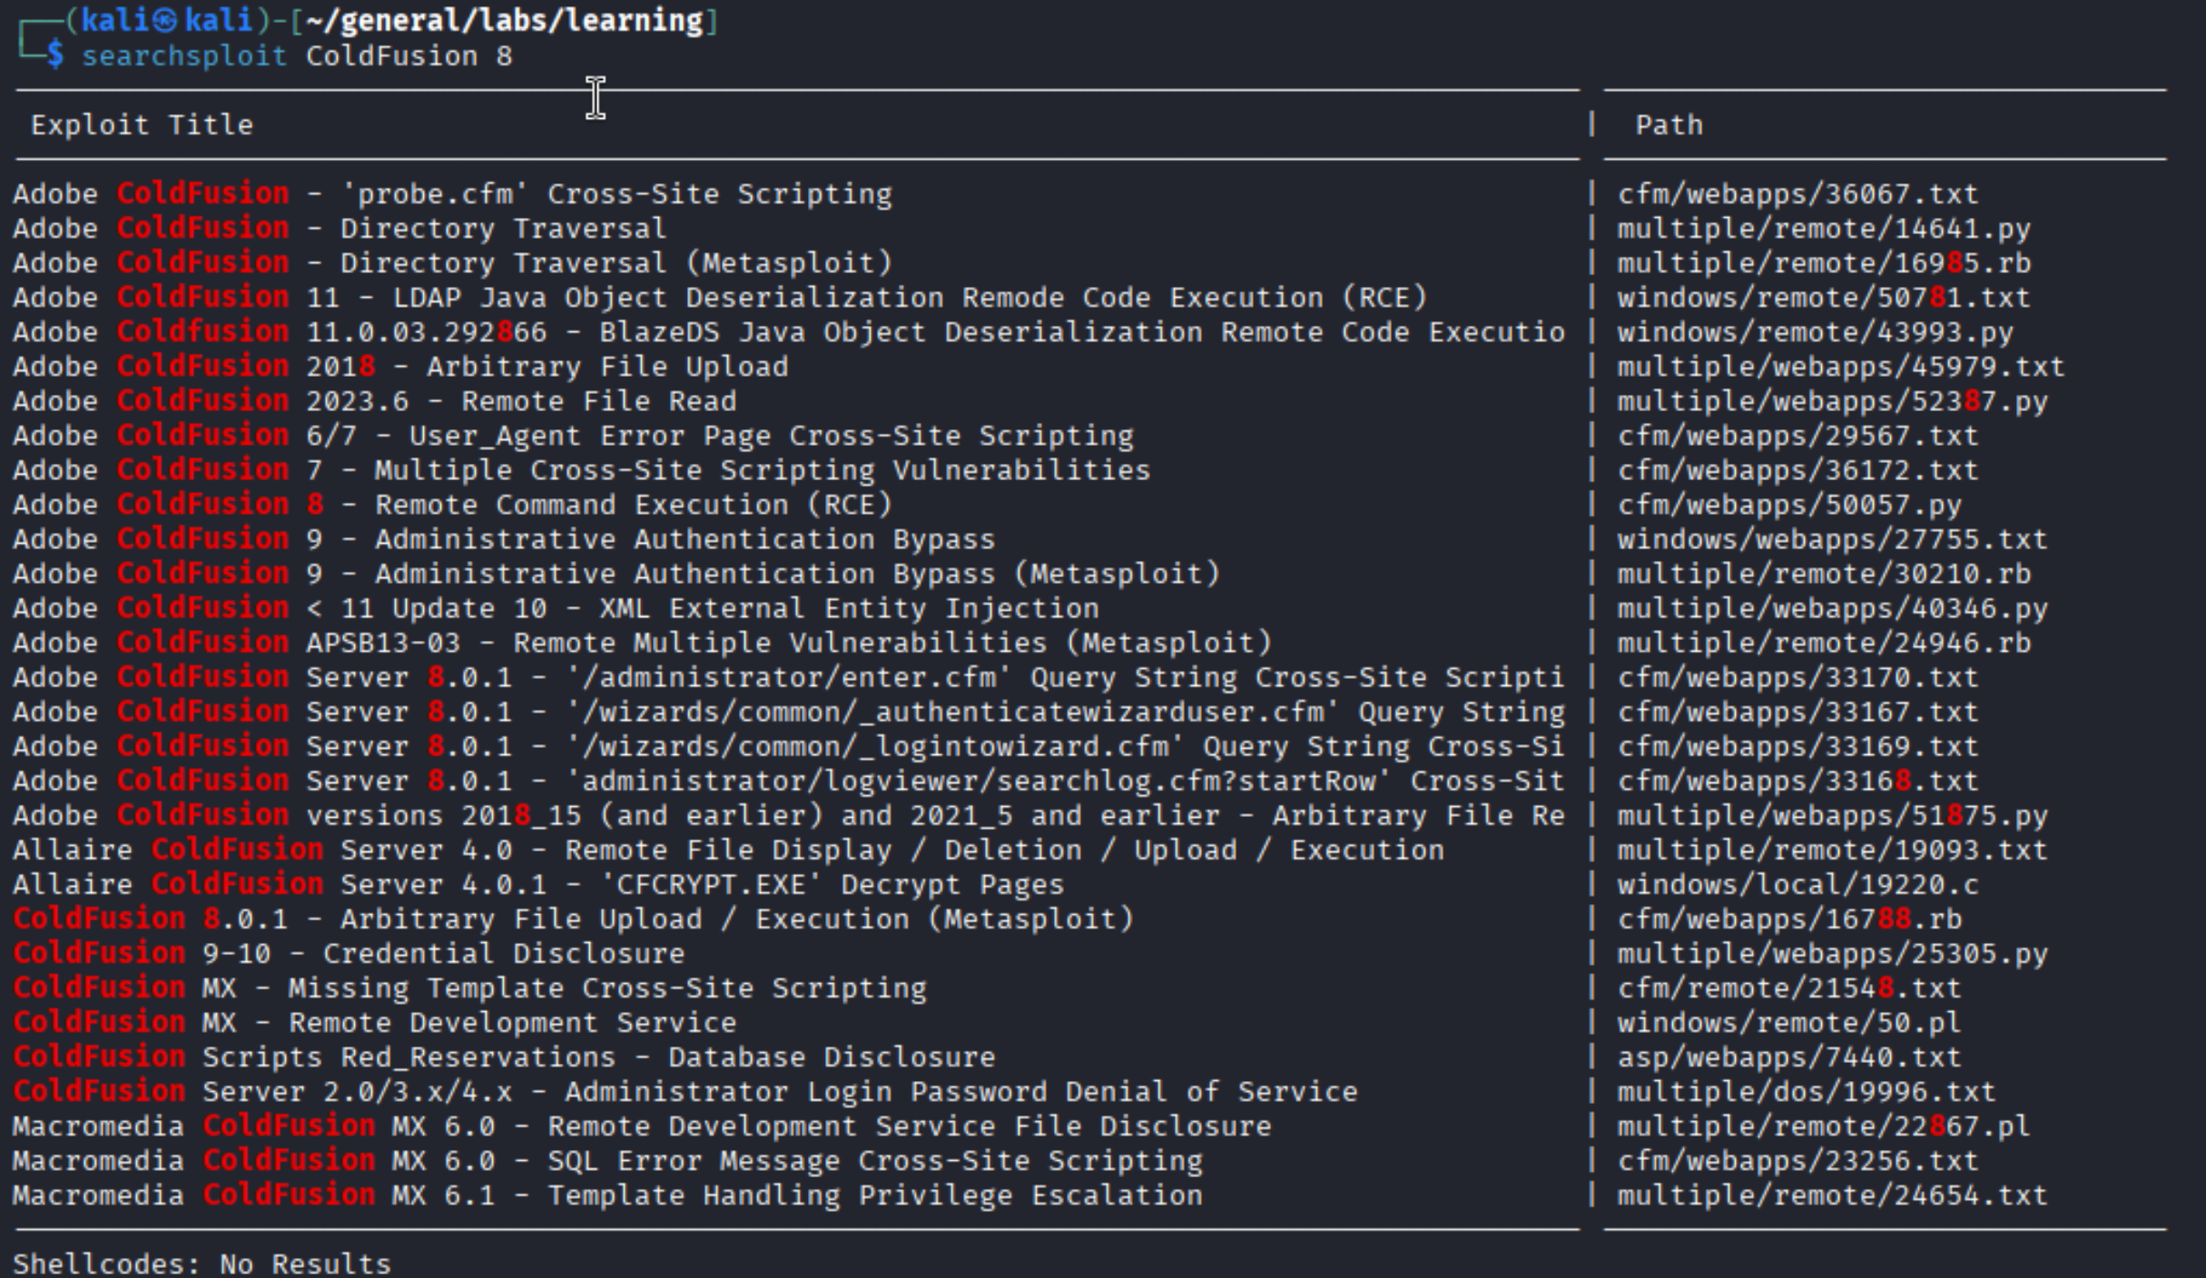Viewport: 2206px width, 1278px height.
Task: Click path cfm/webapps/36172.txt
Action: (1797, 470)
